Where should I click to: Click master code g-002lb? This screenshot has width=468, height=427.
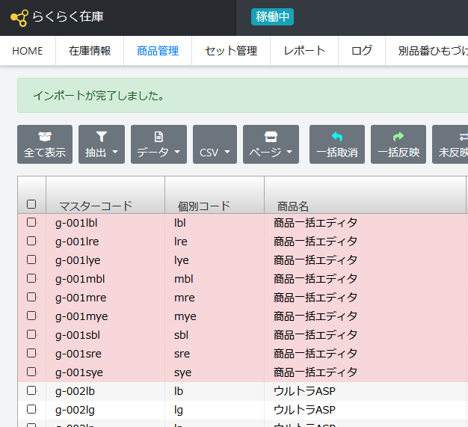coord(75,391)
